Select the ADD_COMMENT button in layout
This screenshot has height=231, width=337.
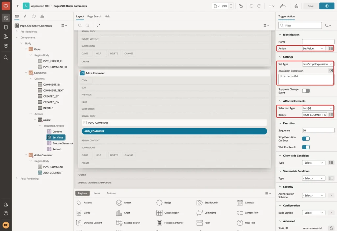(x=174, y=131)
